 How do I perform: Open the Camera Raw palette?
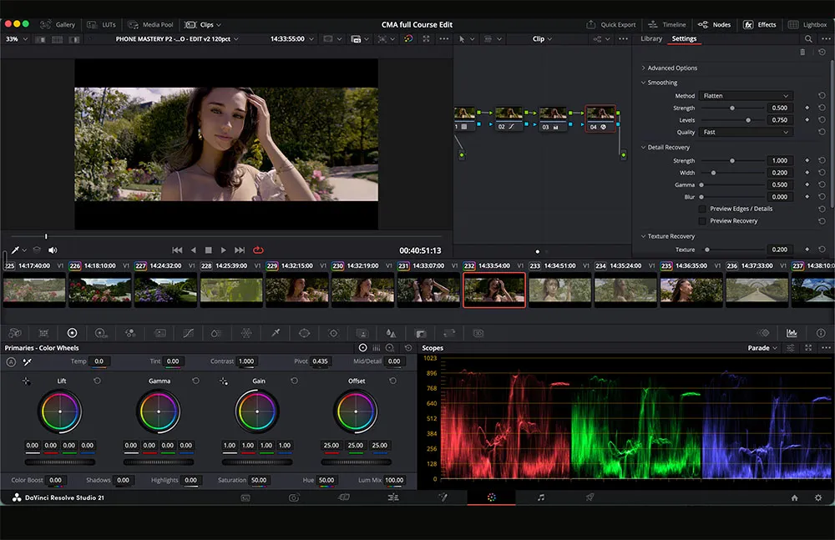(x=15, y=333)
